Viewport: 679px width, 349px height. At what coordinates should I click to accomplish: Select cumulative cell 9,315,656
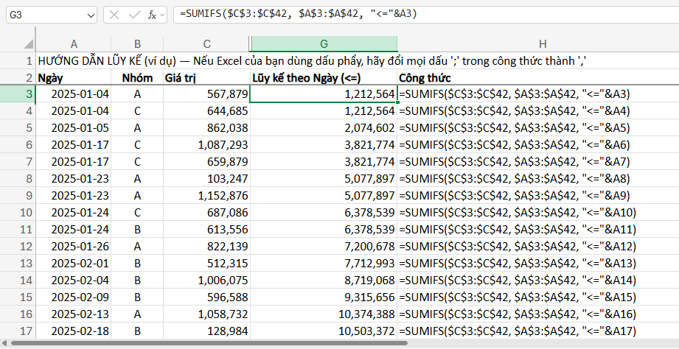pyautogui.click(x=324, y=297)
